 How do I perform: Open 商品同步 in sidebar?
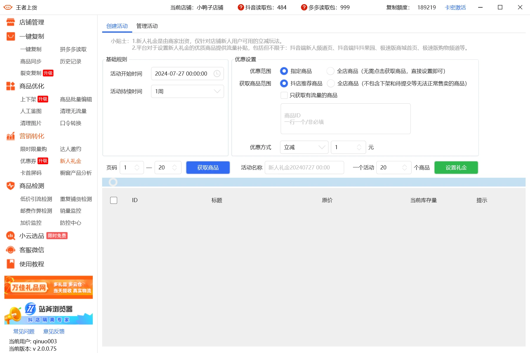tap(31, 61)
